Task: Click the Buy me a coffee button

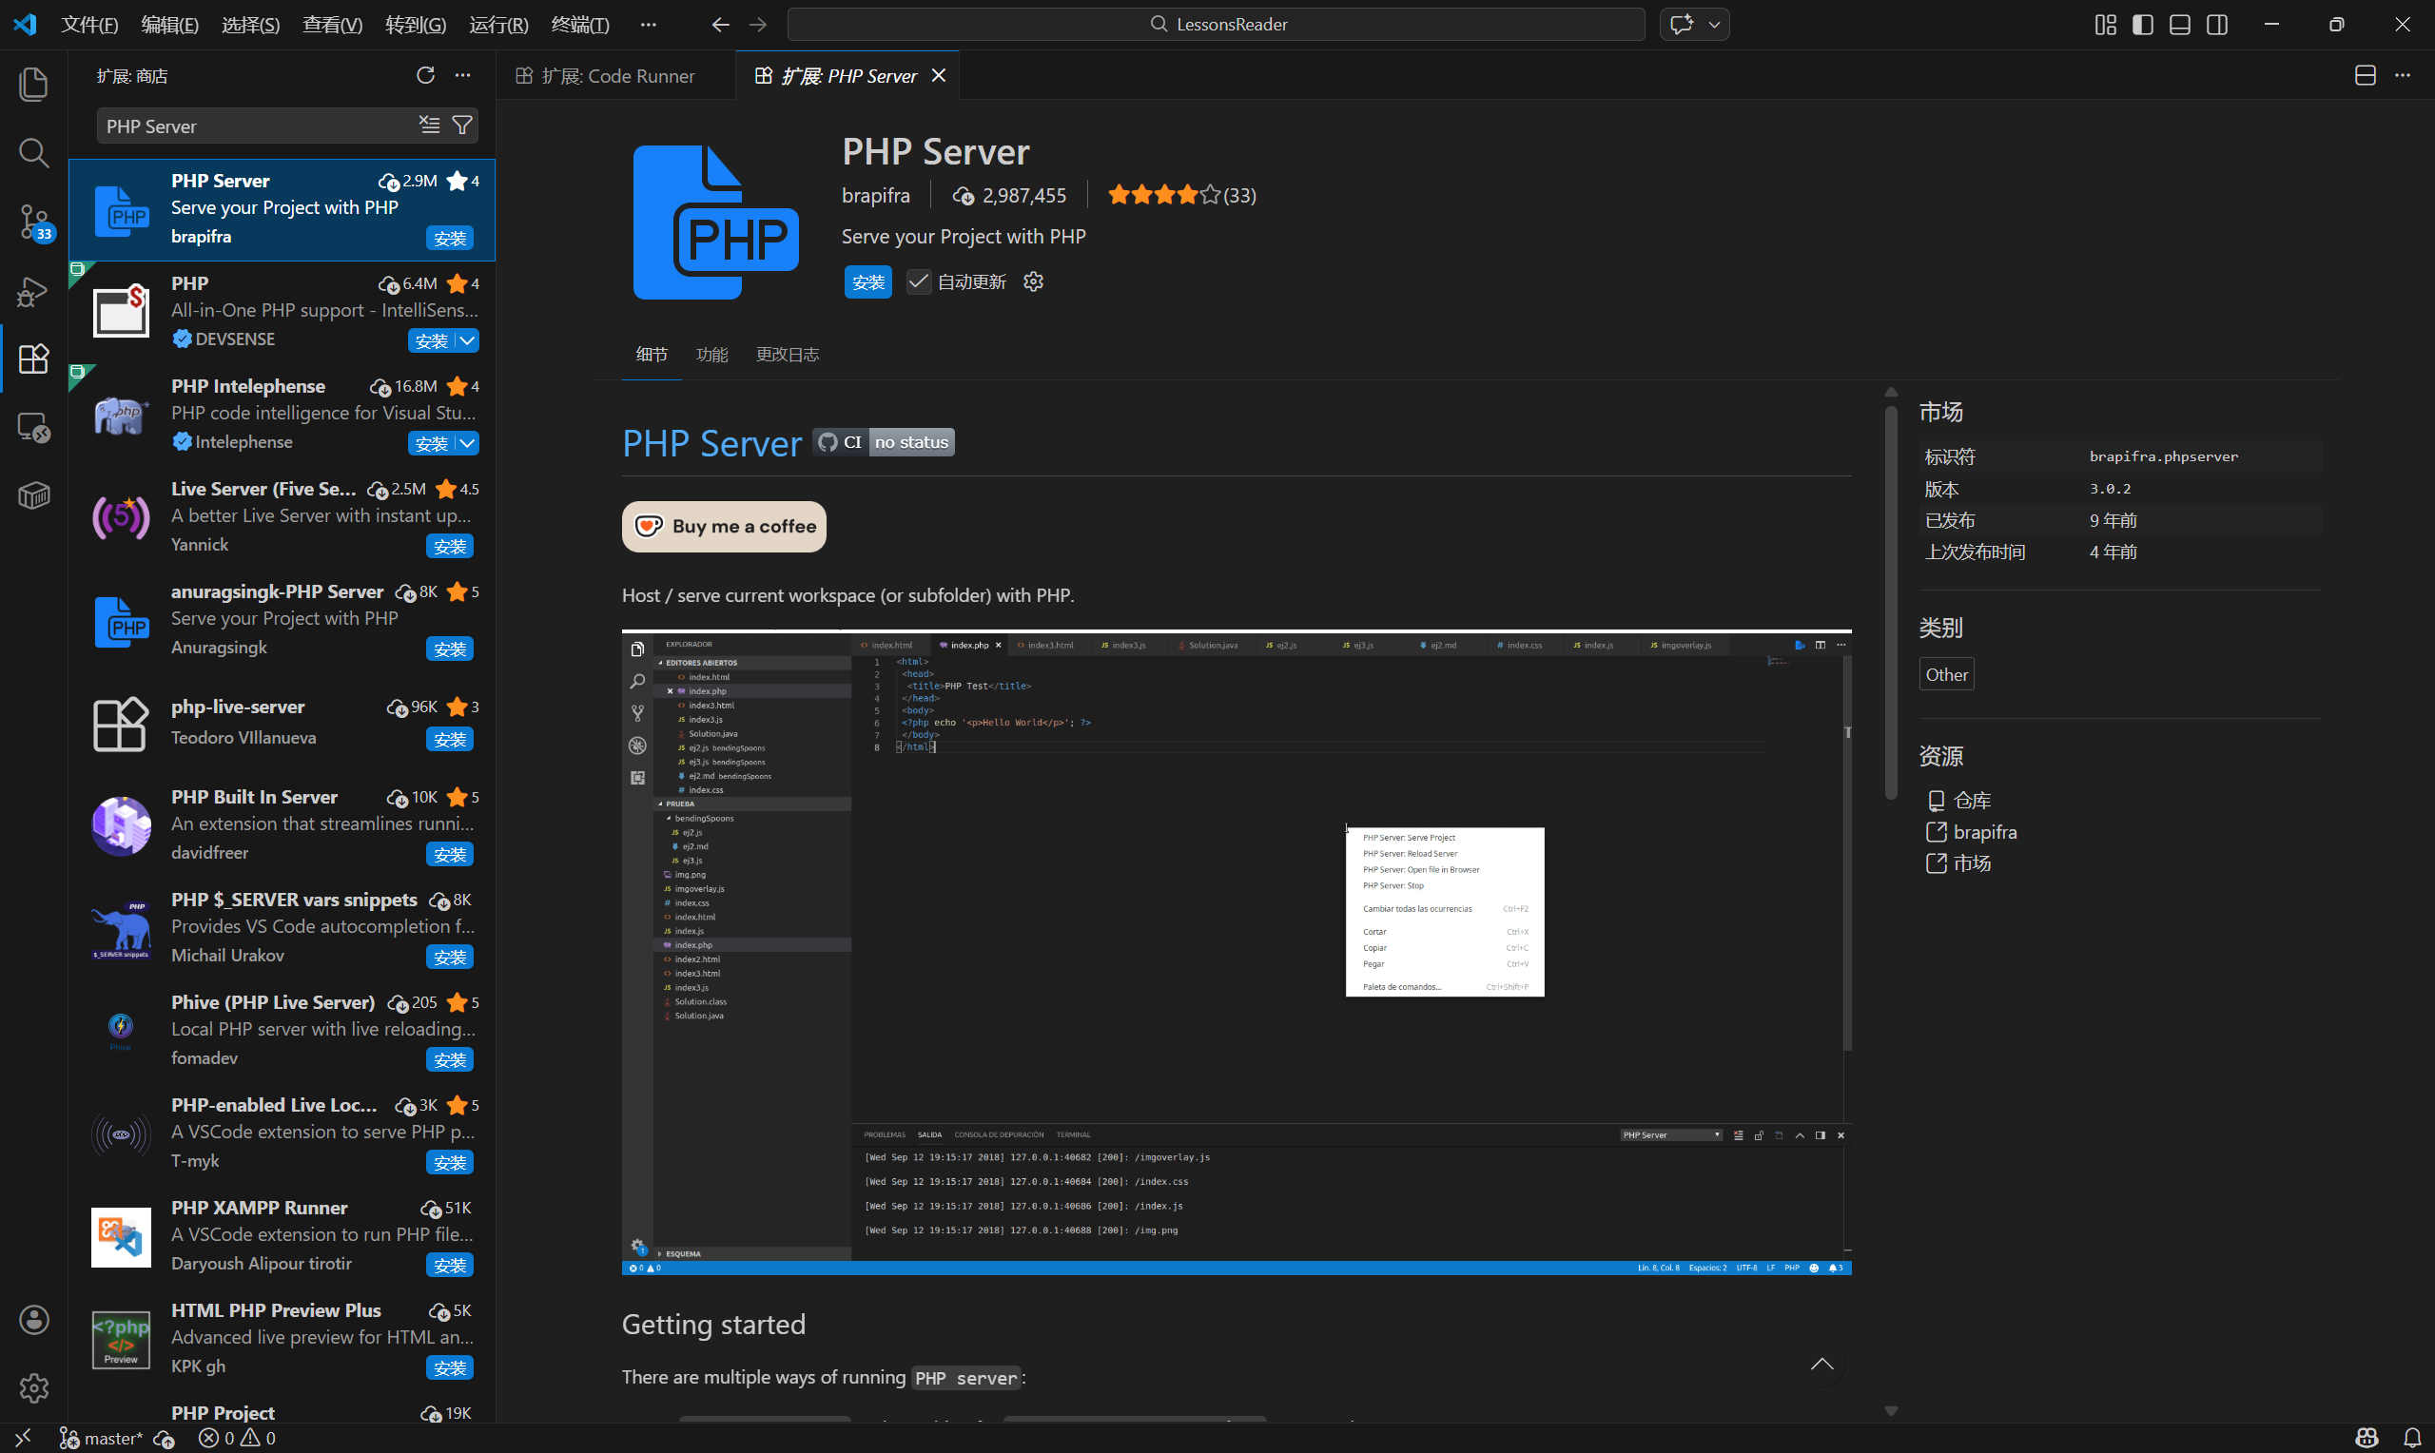Action: [724, 527]
